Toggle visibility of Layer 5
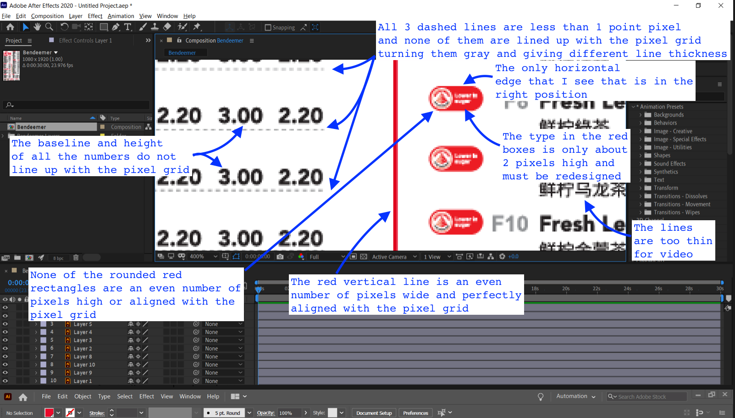735x418 pixels. 5,324
